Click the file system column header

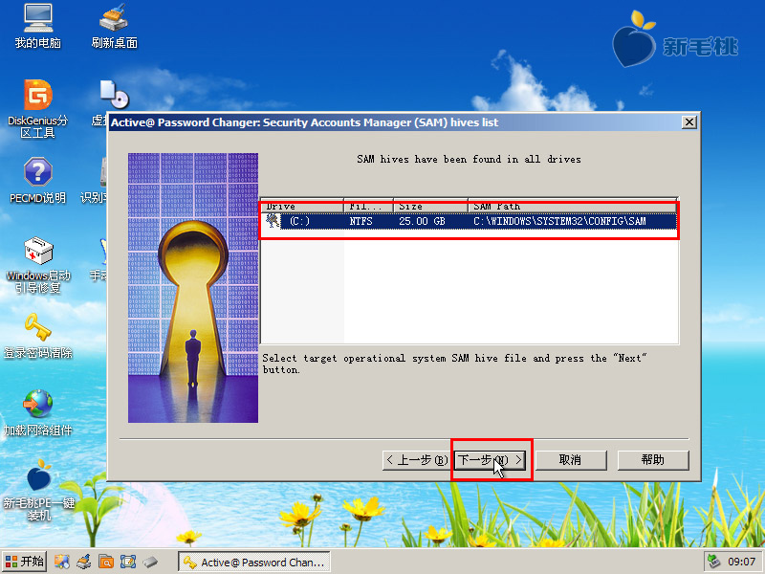368,207
